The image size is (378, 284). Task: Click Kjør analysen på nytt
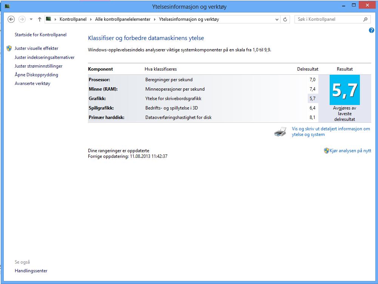pyautogui.click(x=350, y=151)
